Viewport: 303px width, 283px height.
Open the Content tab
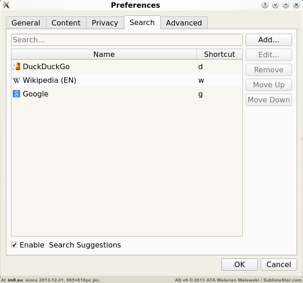(x=66, y=23)
